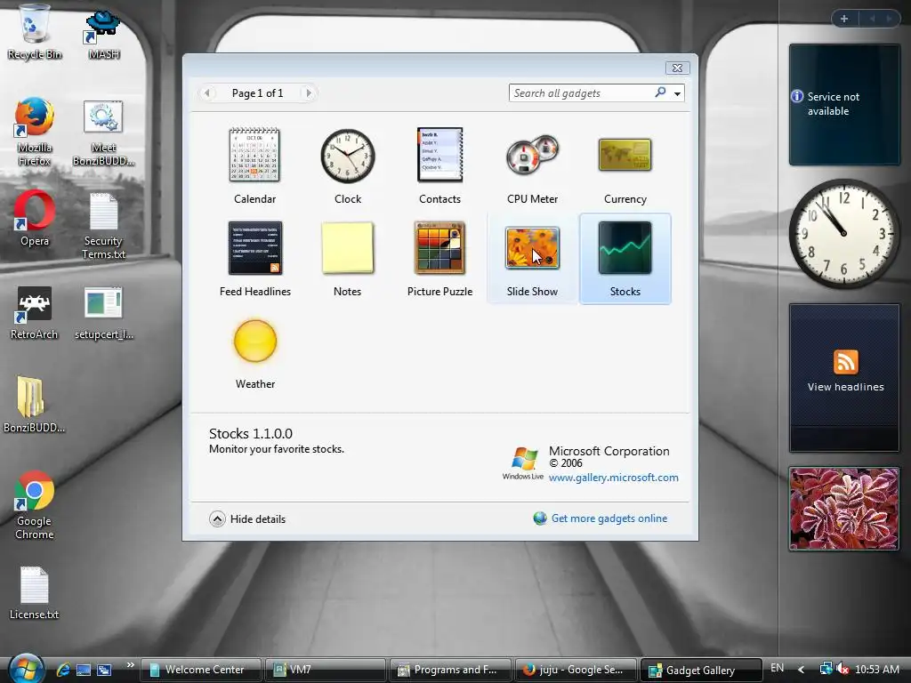
Task: Click the Search all gadgets field
Action: (x=581, y=92)
